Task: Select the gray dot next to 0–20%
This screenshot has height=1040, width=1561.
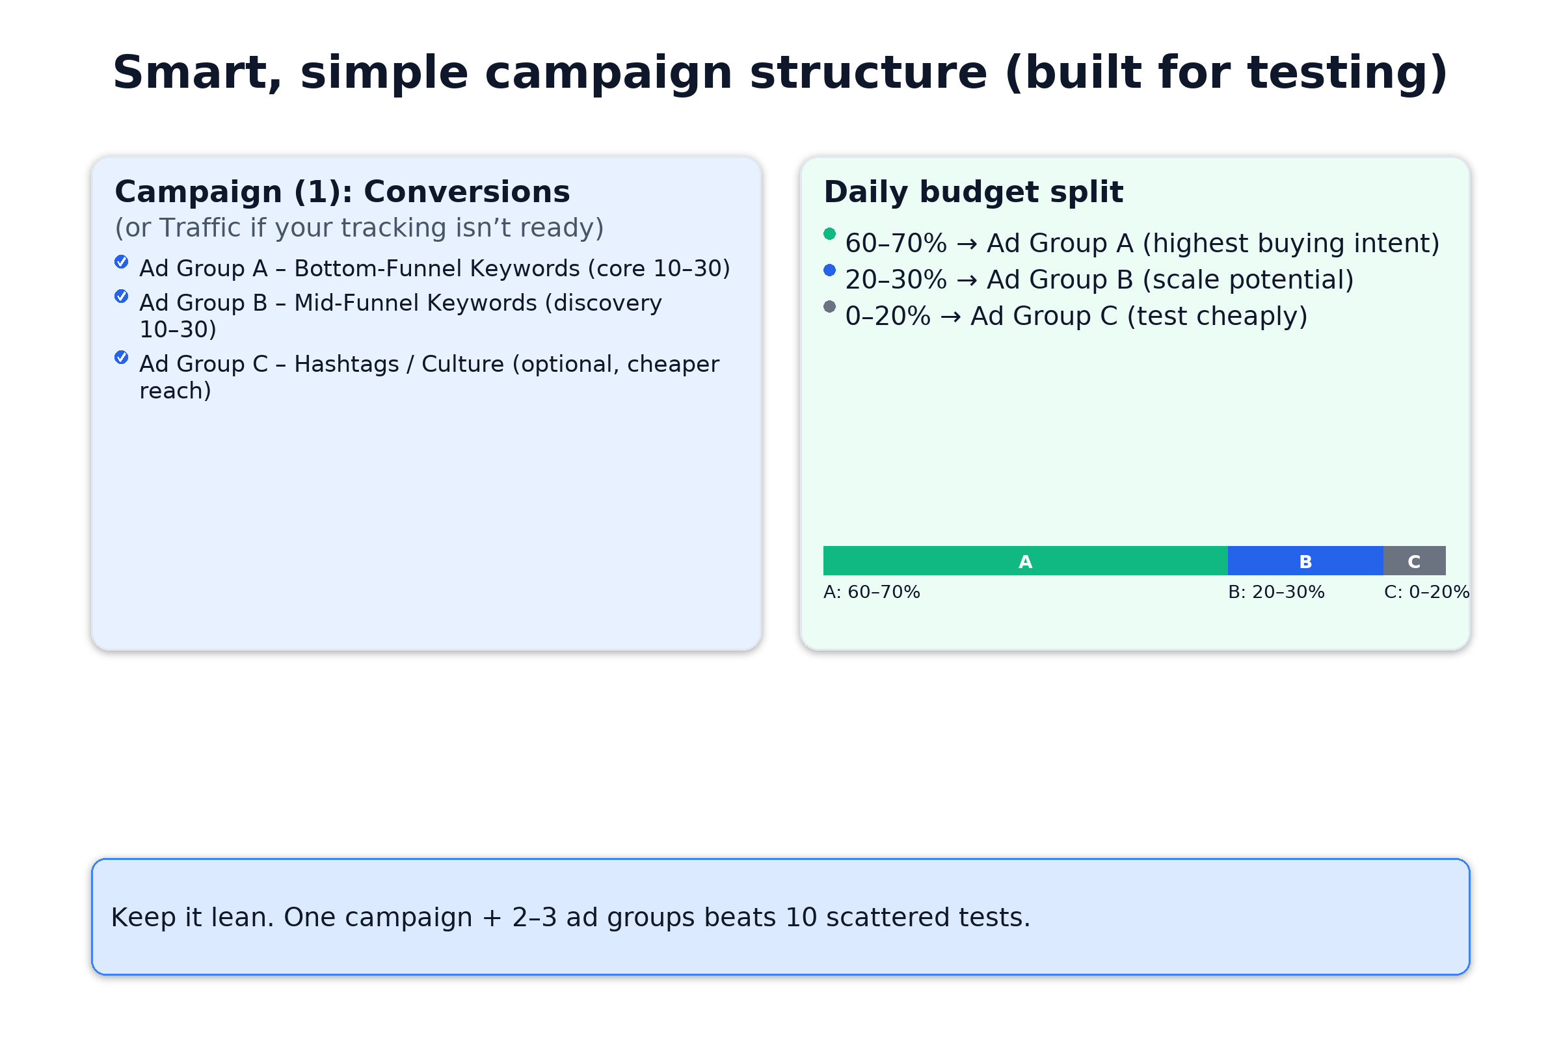Action: click(x=830, y=306)
